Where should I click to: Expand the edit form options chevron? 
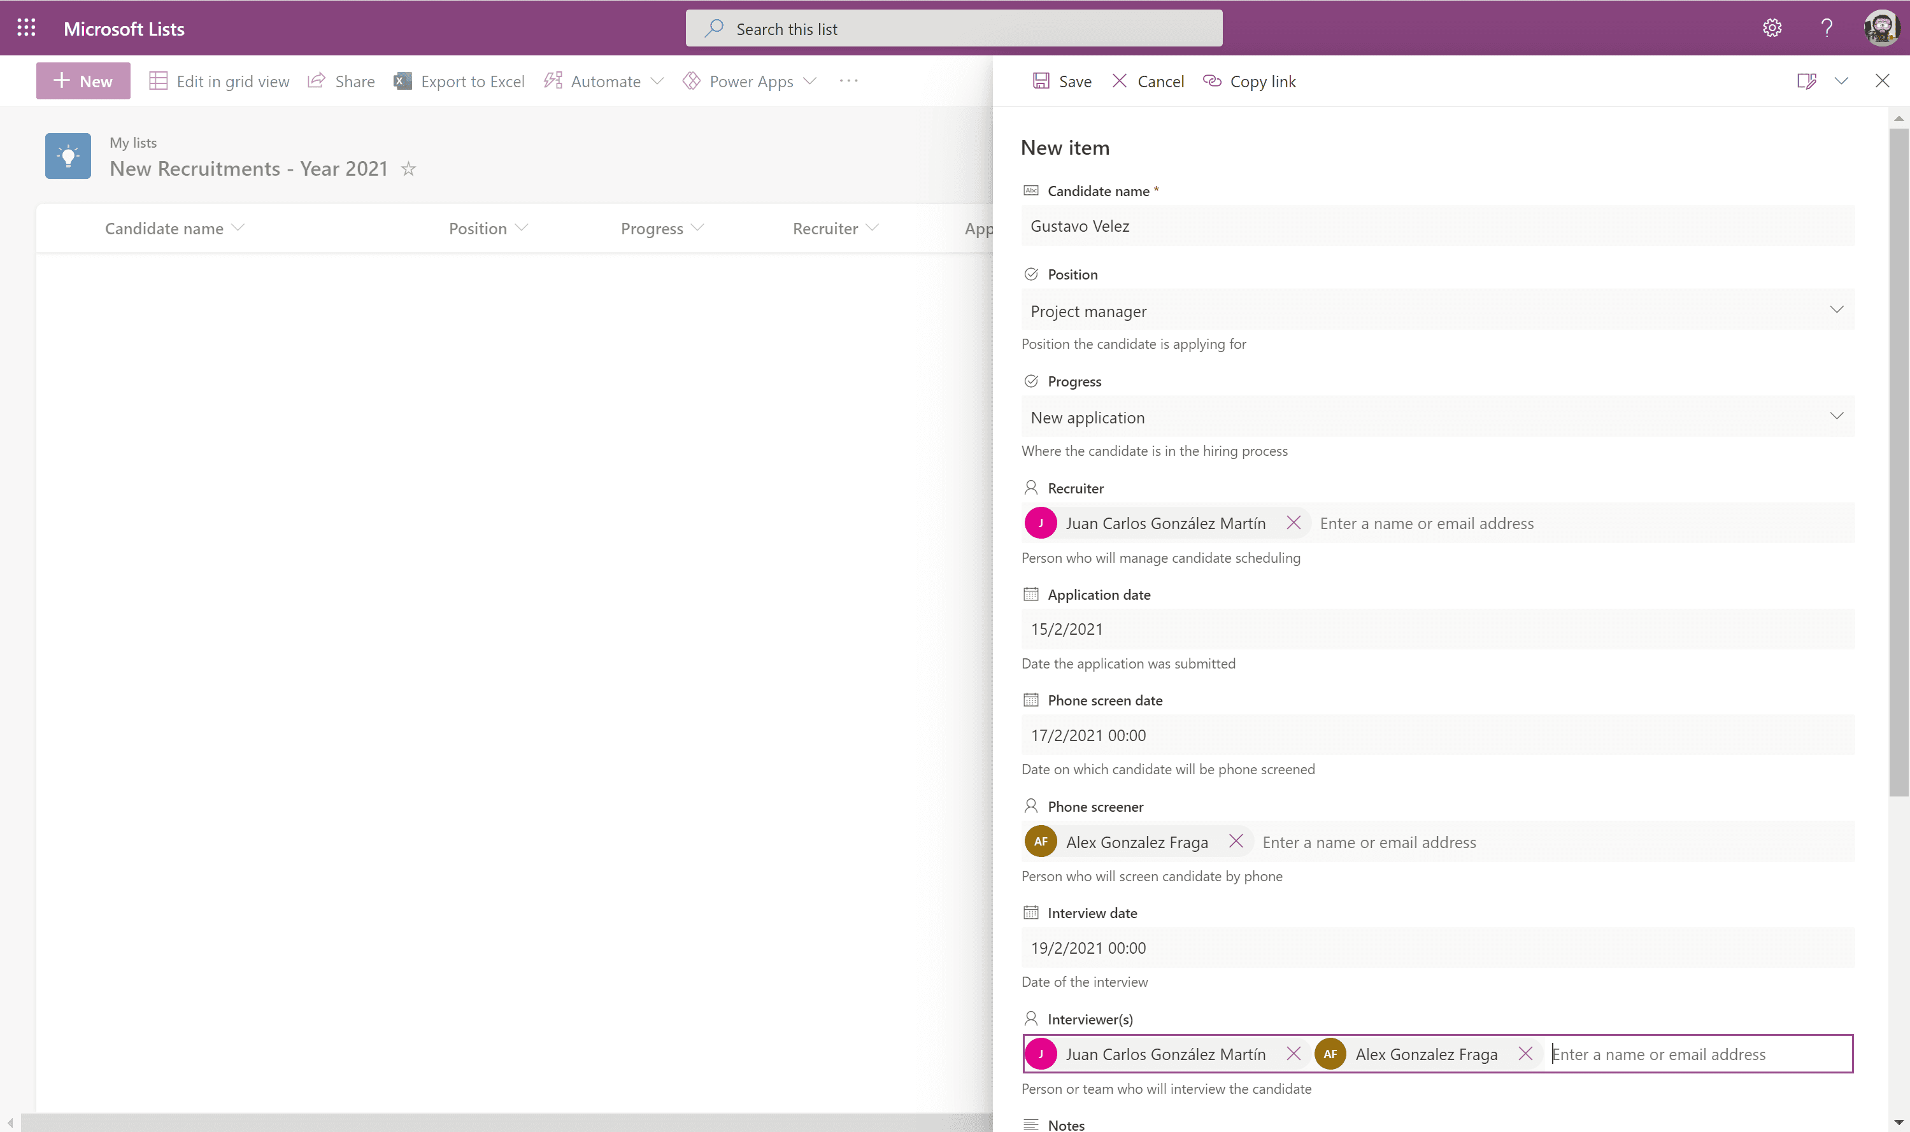pos(1841,81)
